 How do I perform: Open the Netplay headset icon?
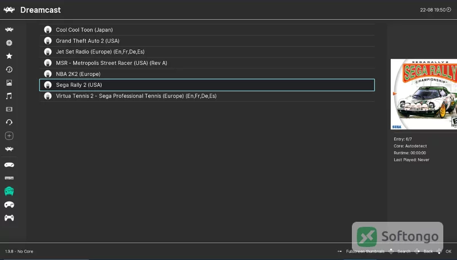tap(9, 122)
